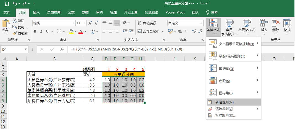Click the insert function fx button

pyautogui.click(x=62, y=49)
